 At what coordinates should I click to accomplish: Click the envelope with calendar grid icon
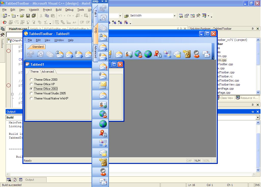[x=103, y=86]
